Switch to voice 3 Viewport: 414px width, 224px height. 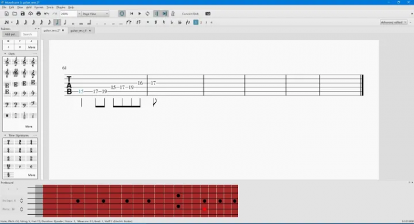click(206, 22)
